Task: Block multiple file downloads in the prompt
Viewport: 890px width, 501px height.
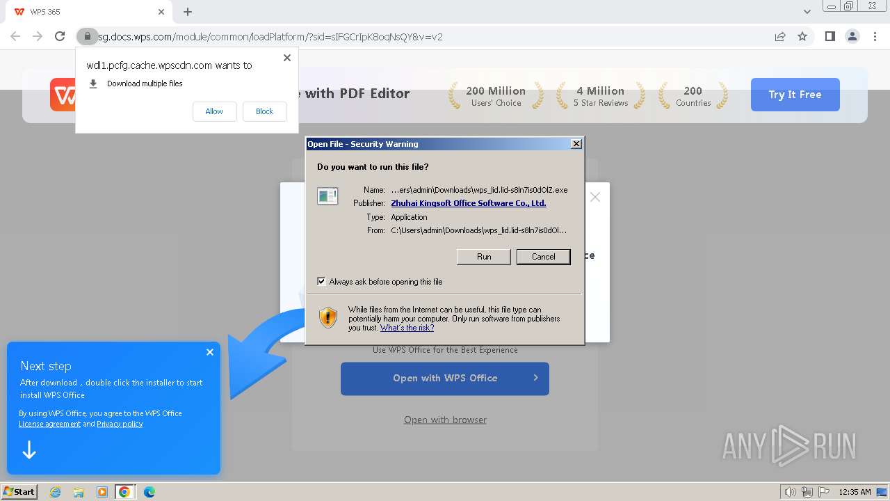Action: tap(264, 111)
